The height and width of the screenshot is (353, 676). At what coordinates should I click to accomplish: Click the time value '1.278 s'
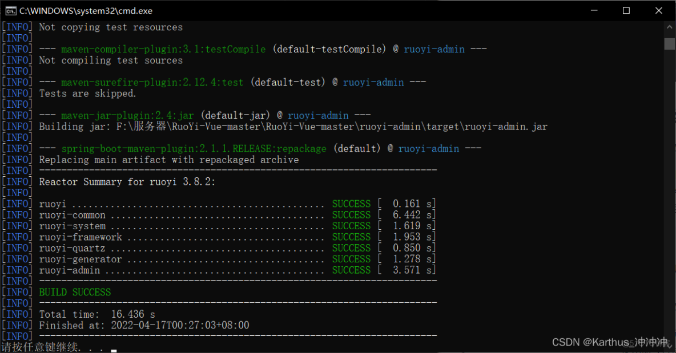[412, 259]
